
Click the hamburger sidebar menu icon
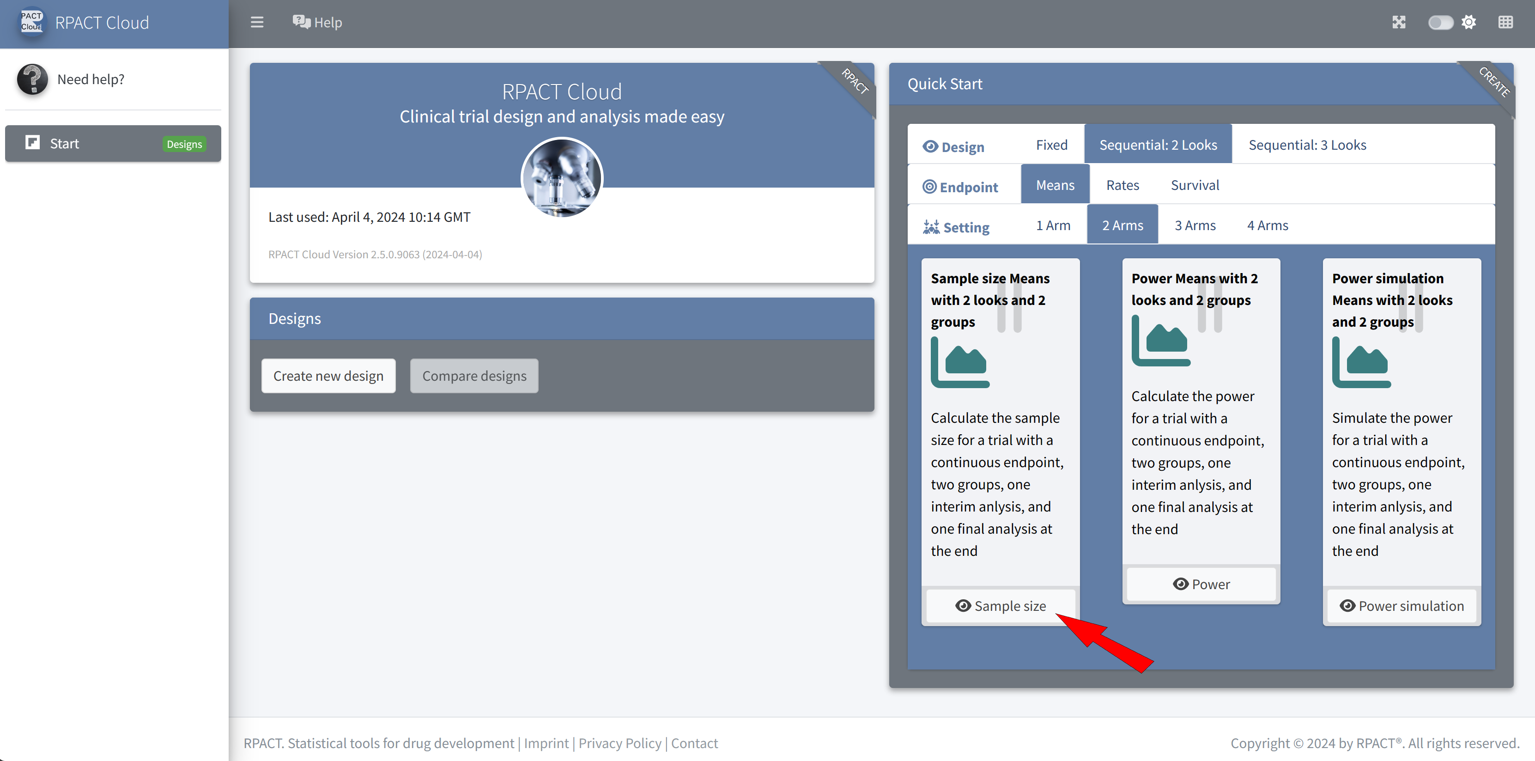(257, 22)
